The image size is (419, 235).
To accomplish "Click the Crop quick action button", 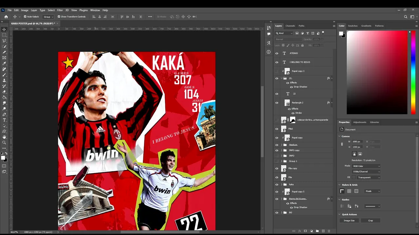I will click(371, 221).
